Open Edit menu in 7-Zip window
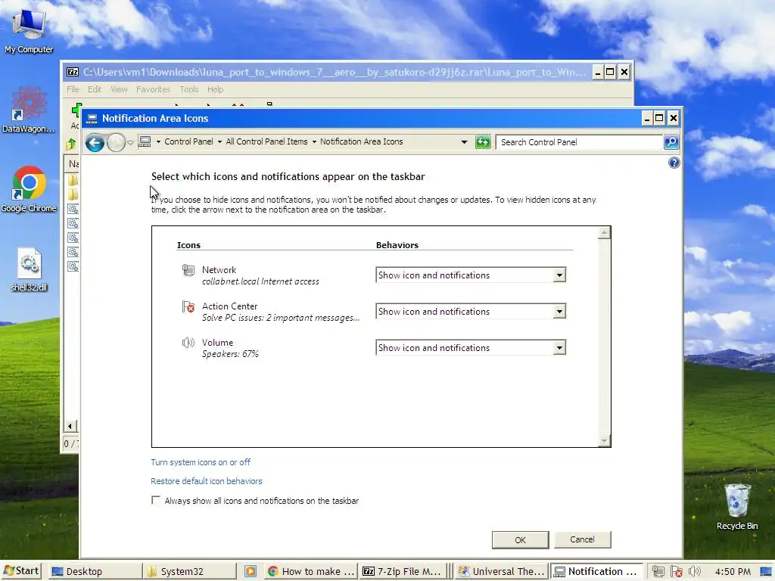The height and width of the screenshot is (581, 775). (95, 89)
